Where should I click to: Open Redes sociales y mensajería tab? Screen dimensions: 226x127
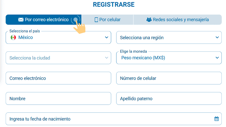(177, 20)
